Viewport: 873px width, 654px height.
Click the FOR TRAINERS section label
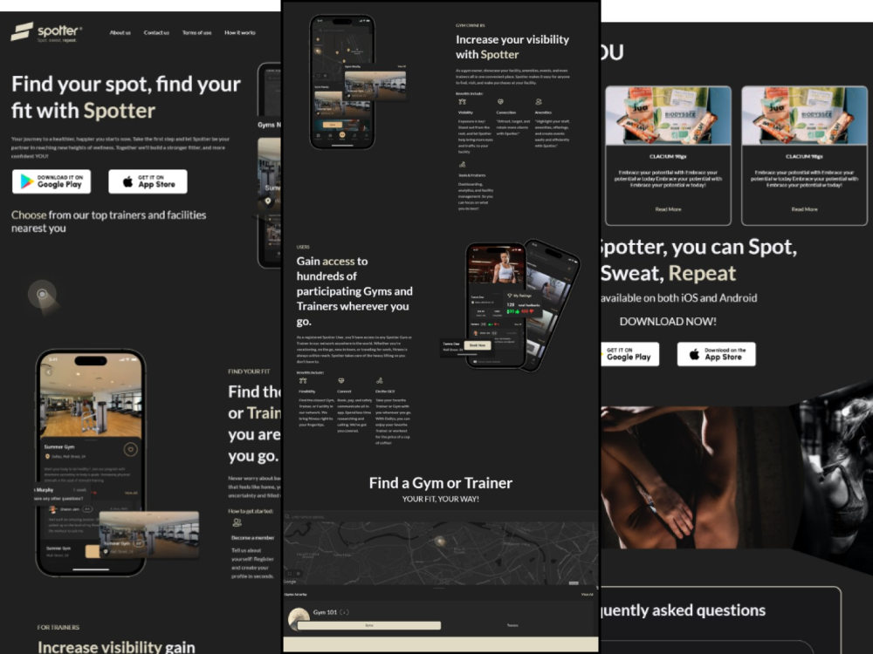(x=58, y=627)
